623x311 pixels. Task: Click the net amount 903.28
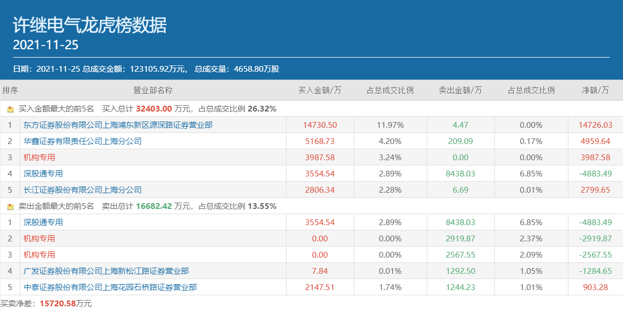click(595, 287)
